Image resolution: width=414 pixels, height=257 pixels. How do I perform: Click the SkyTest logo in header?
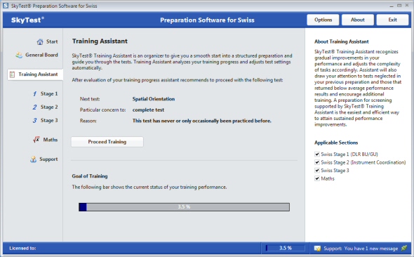click(27, 20)
